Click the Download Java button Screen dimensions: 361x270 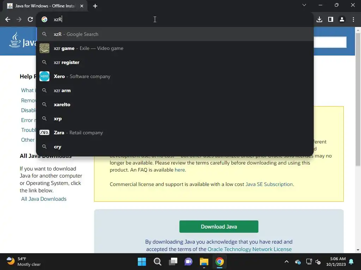click(x=219, y=227)
